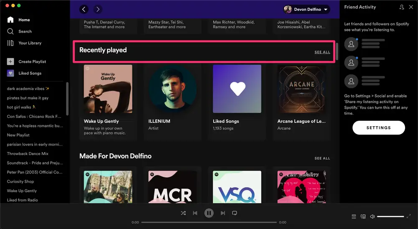The image size is (418, 229).
Task: Click the second friend placeholder avatar
Action: tap(351, 63)
